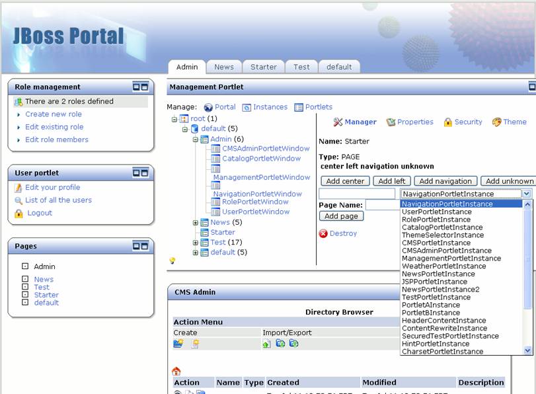The width and height of the screenshot is (536, 394).
Task: Switch to the default tab
Action: point(339,67)
